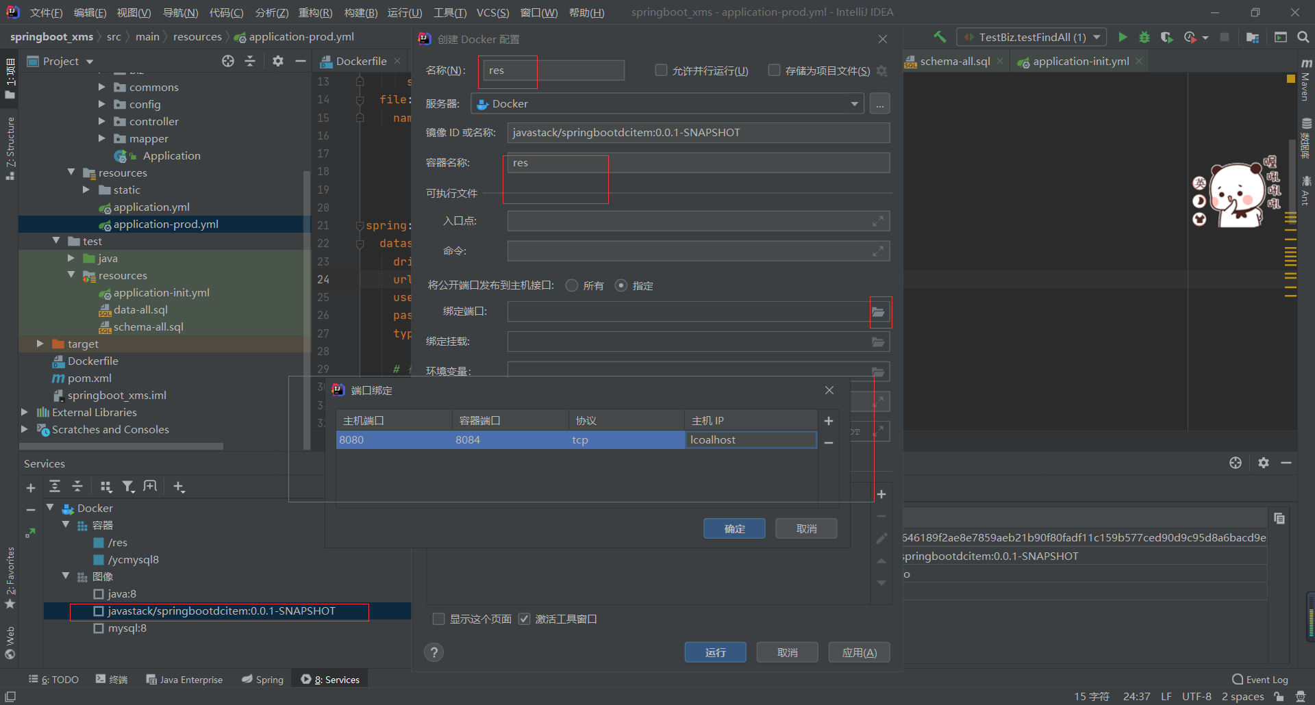Open the Project view dropdown

click(89, 62)
